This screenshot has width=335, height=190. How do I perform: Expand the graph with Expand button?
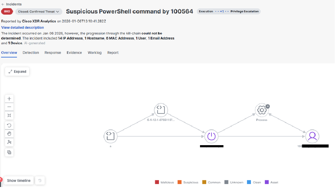tap(17, 72)
